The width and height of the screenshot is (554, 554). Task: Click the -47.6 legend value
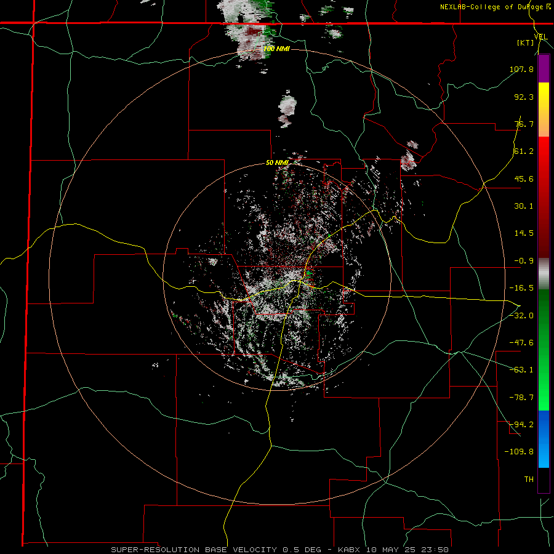coord(521,343)
